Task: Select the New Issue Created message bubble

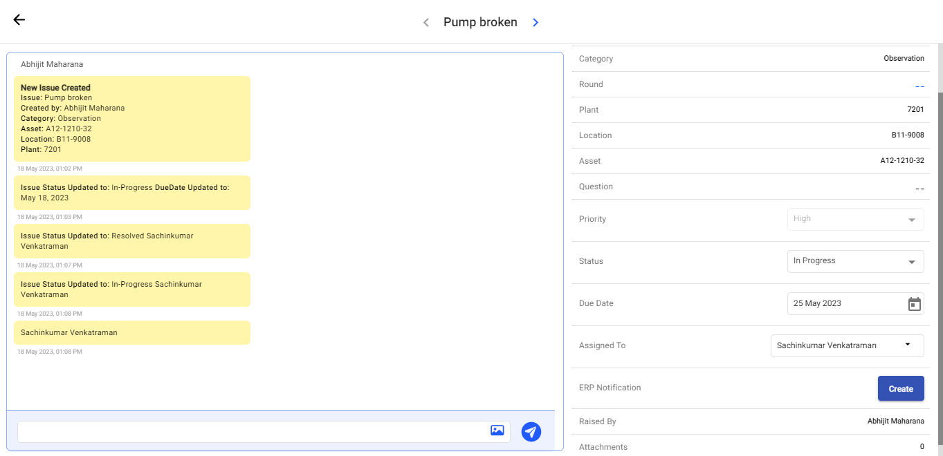Action: tap(131, 118)
